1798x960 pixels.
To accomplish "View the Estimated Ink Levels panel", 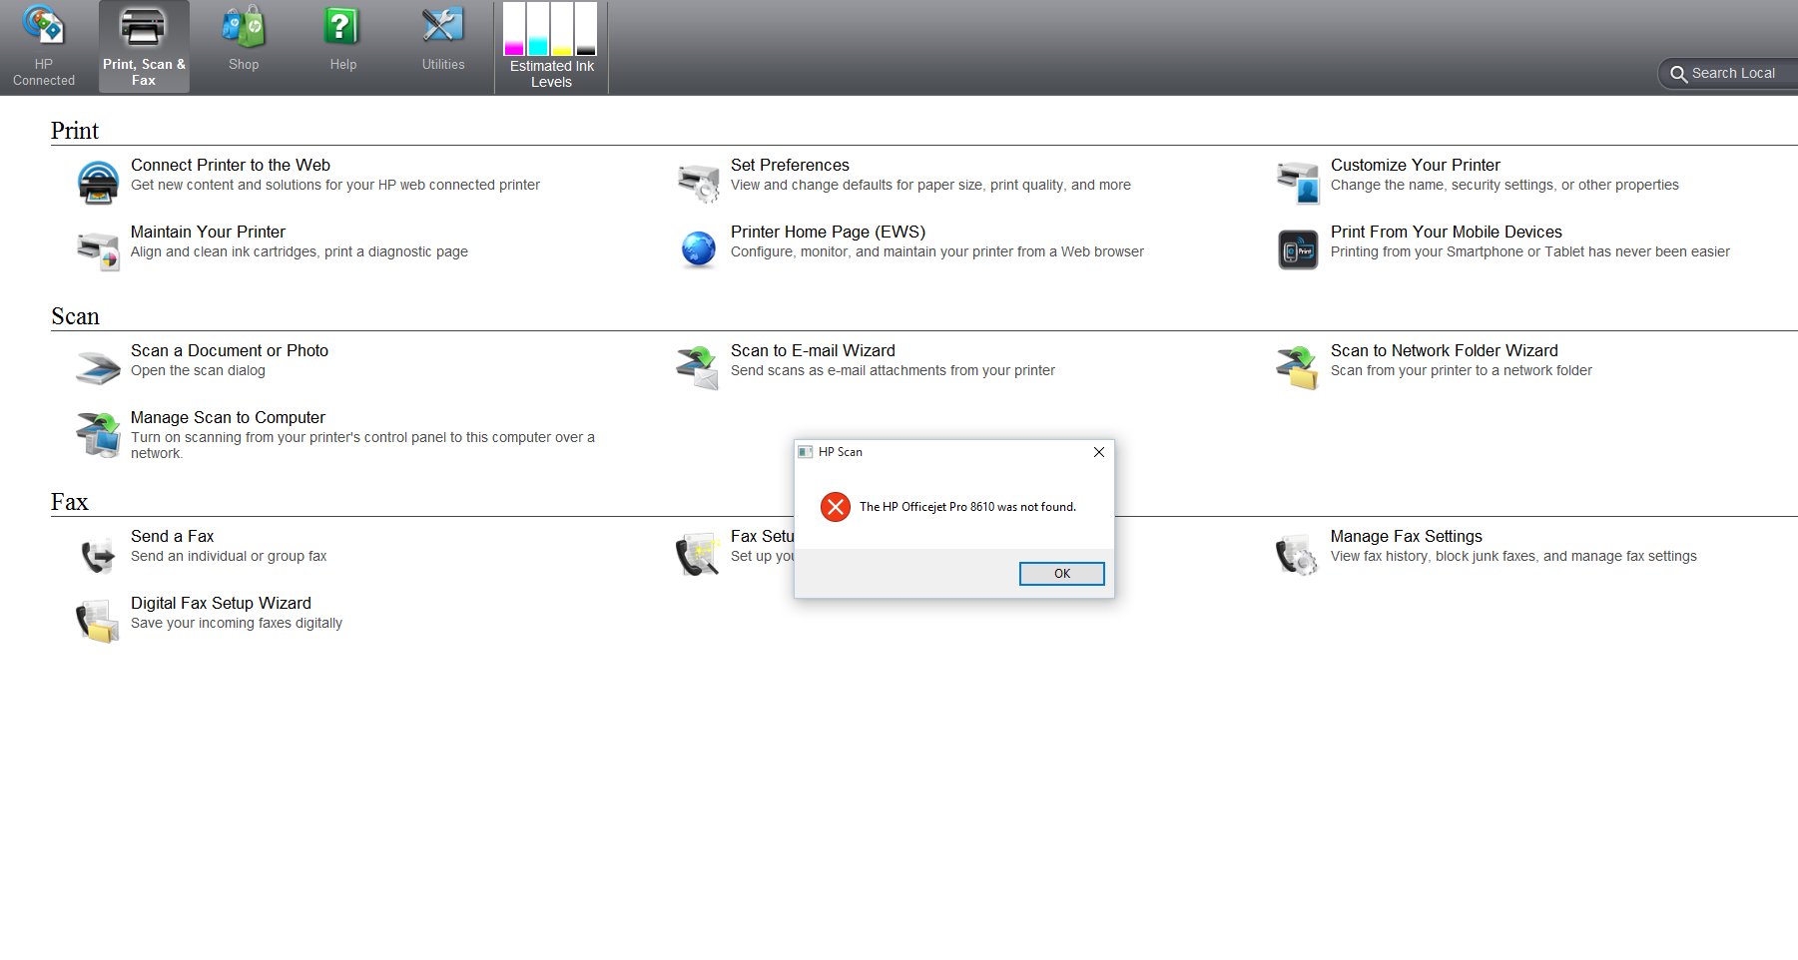I will pos(551,47).
